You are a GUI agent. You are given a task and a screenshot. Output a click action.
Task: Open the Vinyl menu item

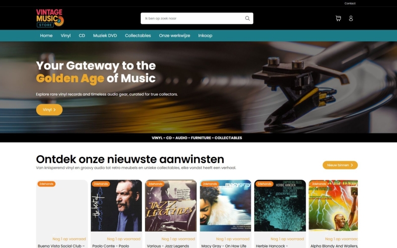[x=66, y=36]
